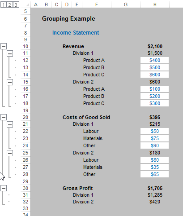Collapse the Gross Profit group at row 30
Viewport: 183px width, 216px height.
[4, 188]
